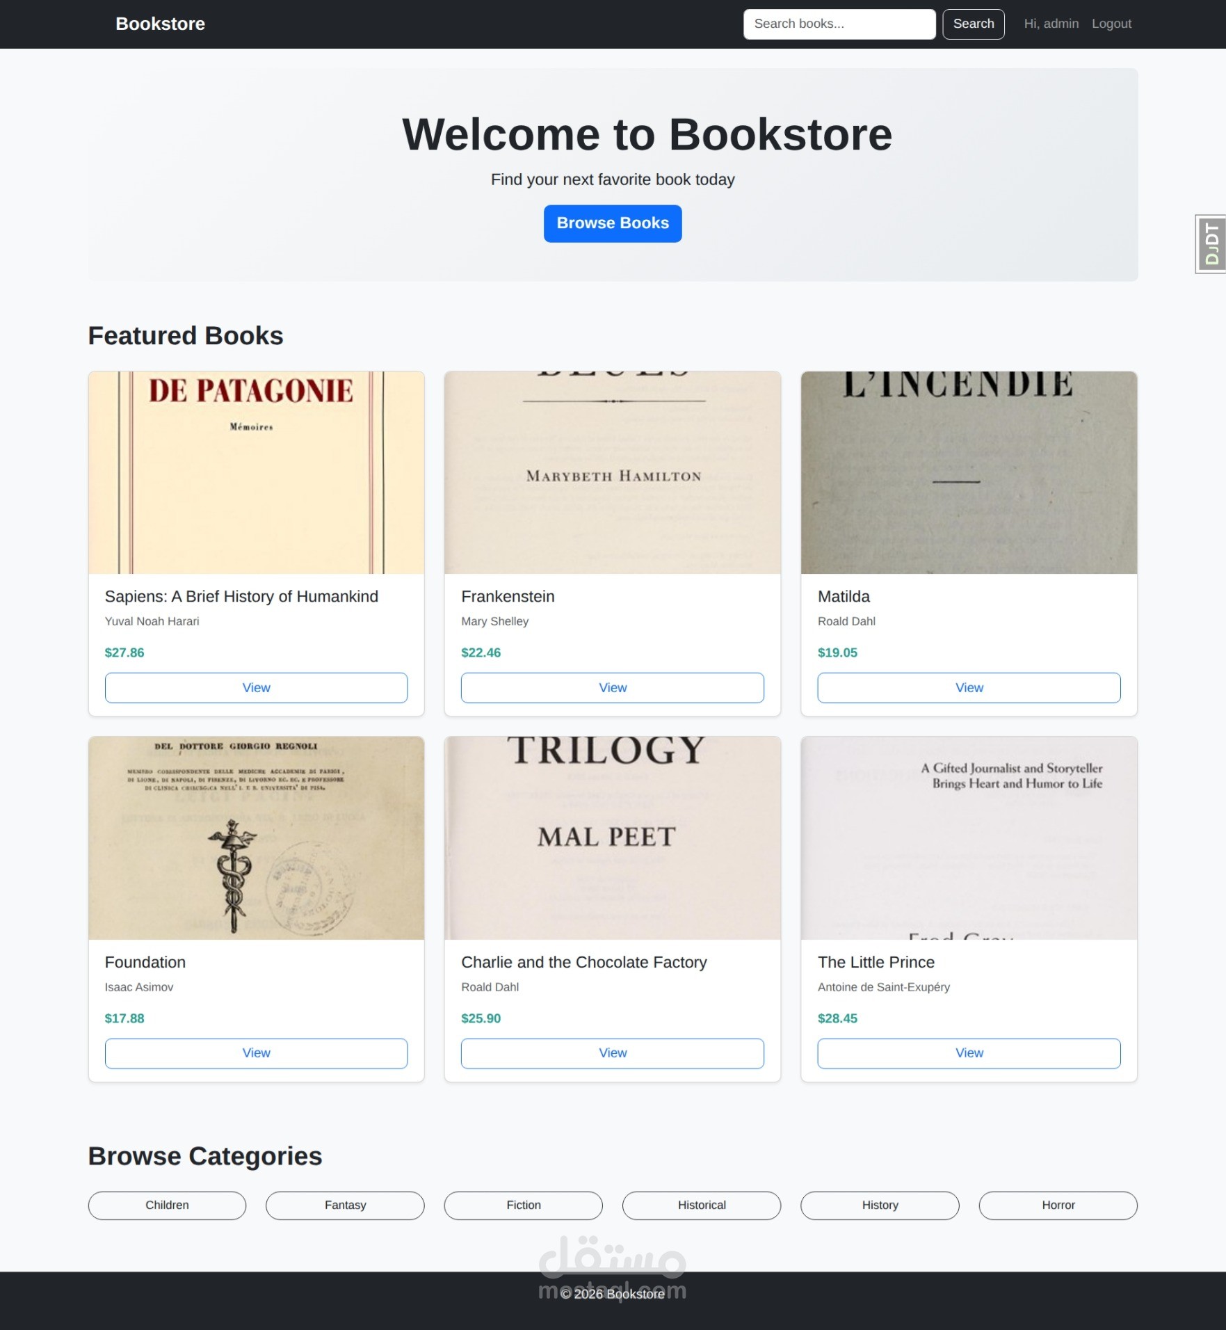Click the Welcome to Bookstore heading
Screen dimensions: 1226x1330
point(647,134)
